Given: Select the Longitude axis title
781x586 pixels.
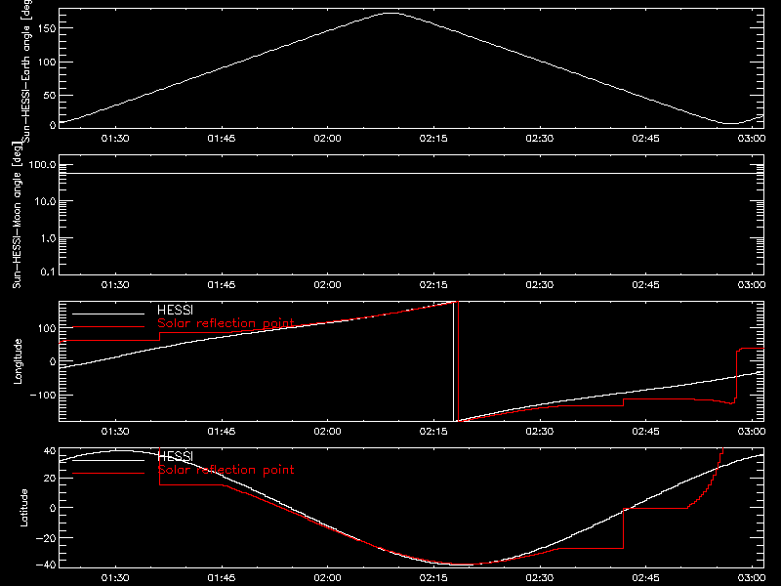Looking at the screenshot, I should point(18,361).
